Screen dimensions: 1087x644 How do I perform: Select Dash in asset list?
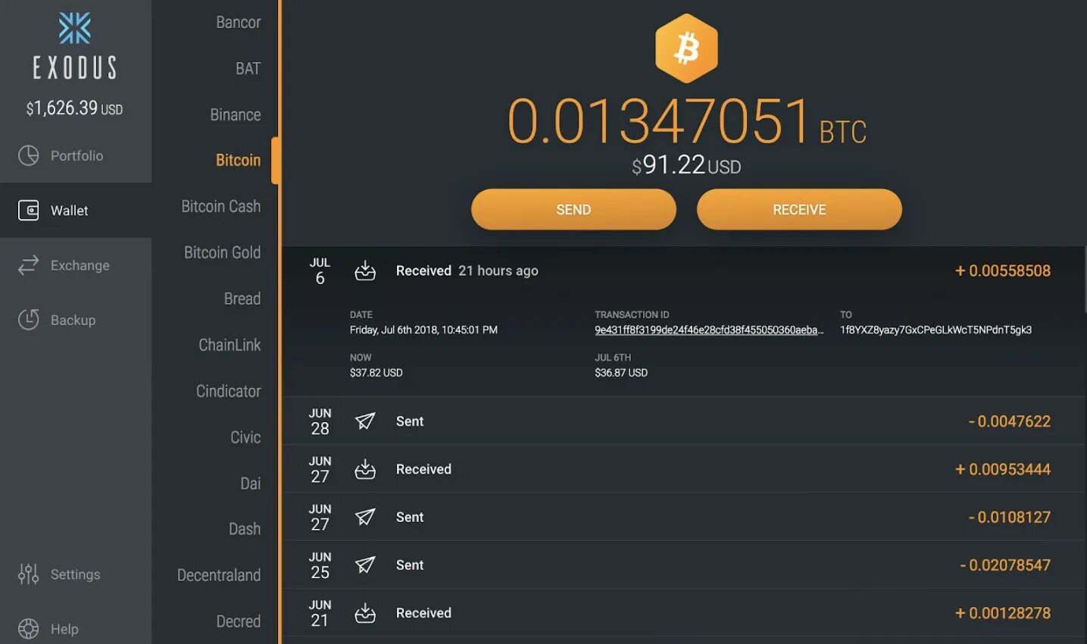[x=245, y=529]
